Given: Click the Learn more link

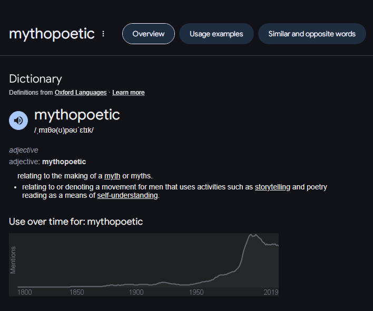Looking at the screenshot, I should pyautogui.click(x=128, y=93).
